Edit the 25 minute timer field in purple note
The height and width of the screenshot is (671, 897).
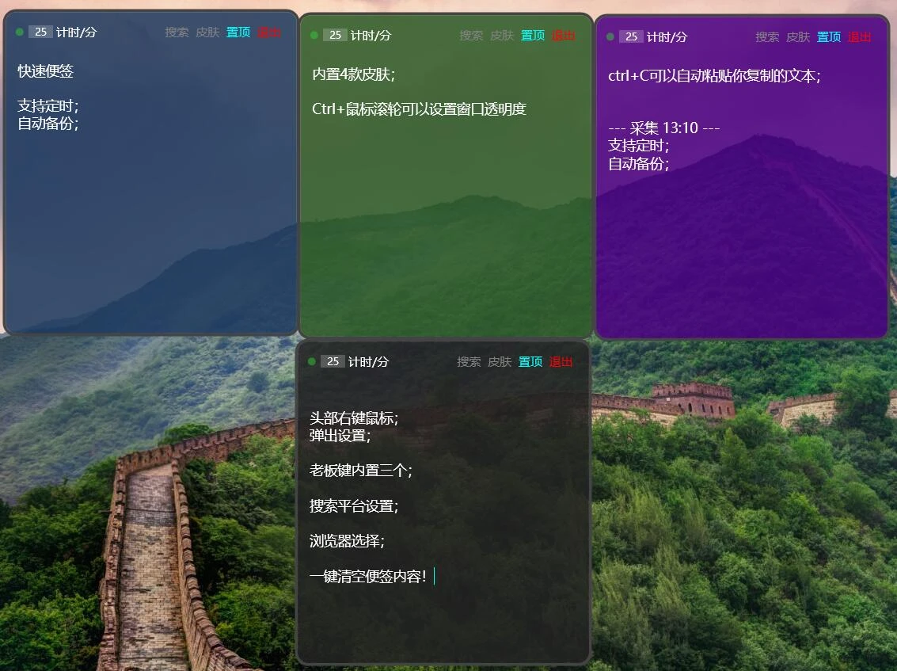pos(632,36)
